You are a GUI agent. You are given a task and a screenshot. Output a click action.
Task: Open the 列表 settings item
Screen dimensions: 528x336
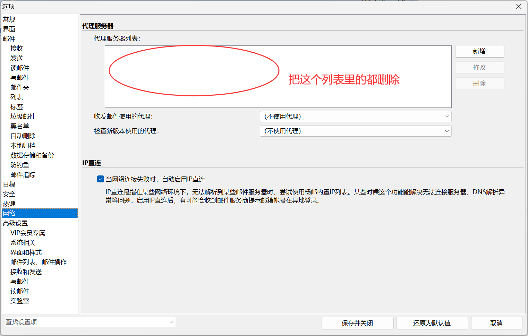pos(17,97)
